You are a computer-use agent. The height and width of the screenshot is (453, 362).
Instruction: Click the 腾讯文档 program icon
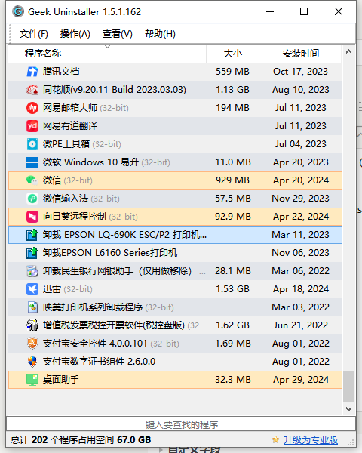point(32,72)
